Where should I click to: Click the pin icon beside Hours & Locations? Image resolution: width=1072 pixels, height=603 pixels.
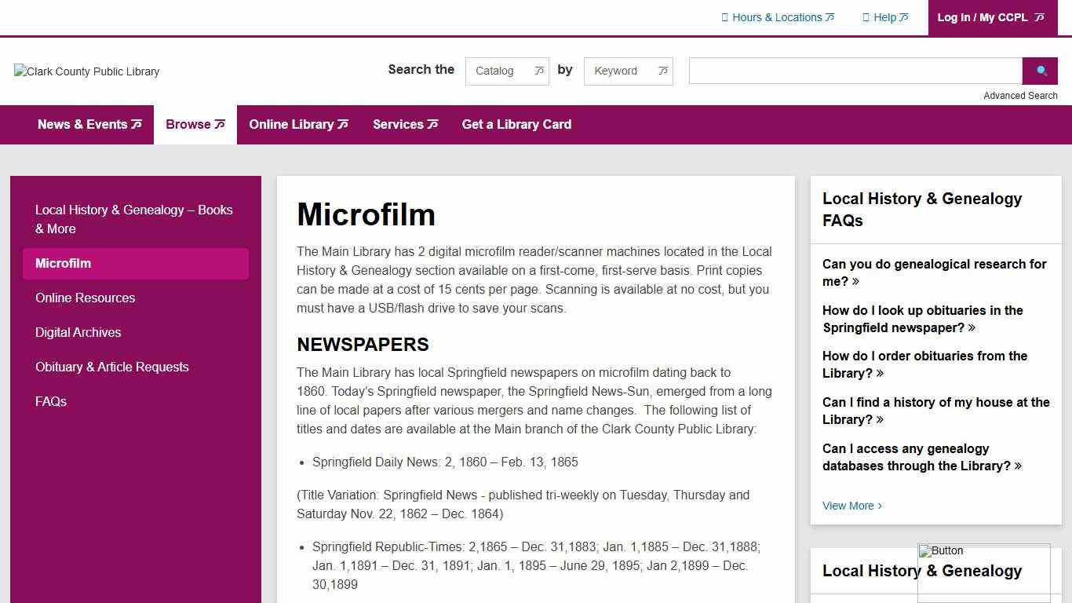724,16
